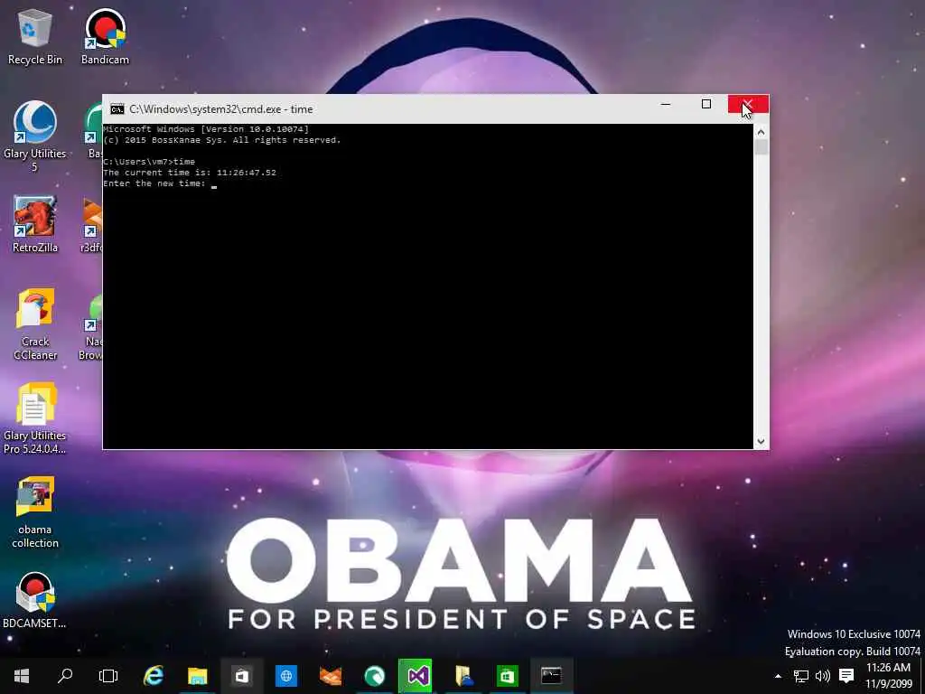Open the orange fox taskbar app
This screenshot has height=694, width=925.
(x=331, y=676)
